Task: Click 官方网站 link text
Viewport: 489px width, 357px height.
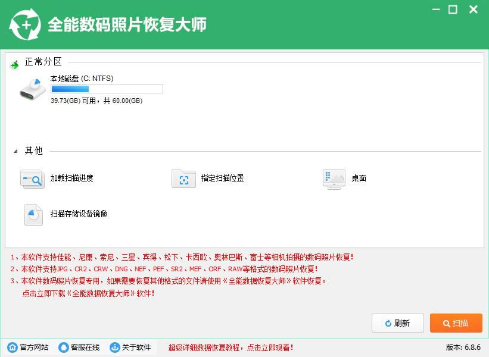Action: point(34,347)
